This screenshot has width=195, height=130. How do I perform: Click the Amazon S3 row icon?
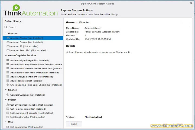pyautogui.click(x=8, y=46)
